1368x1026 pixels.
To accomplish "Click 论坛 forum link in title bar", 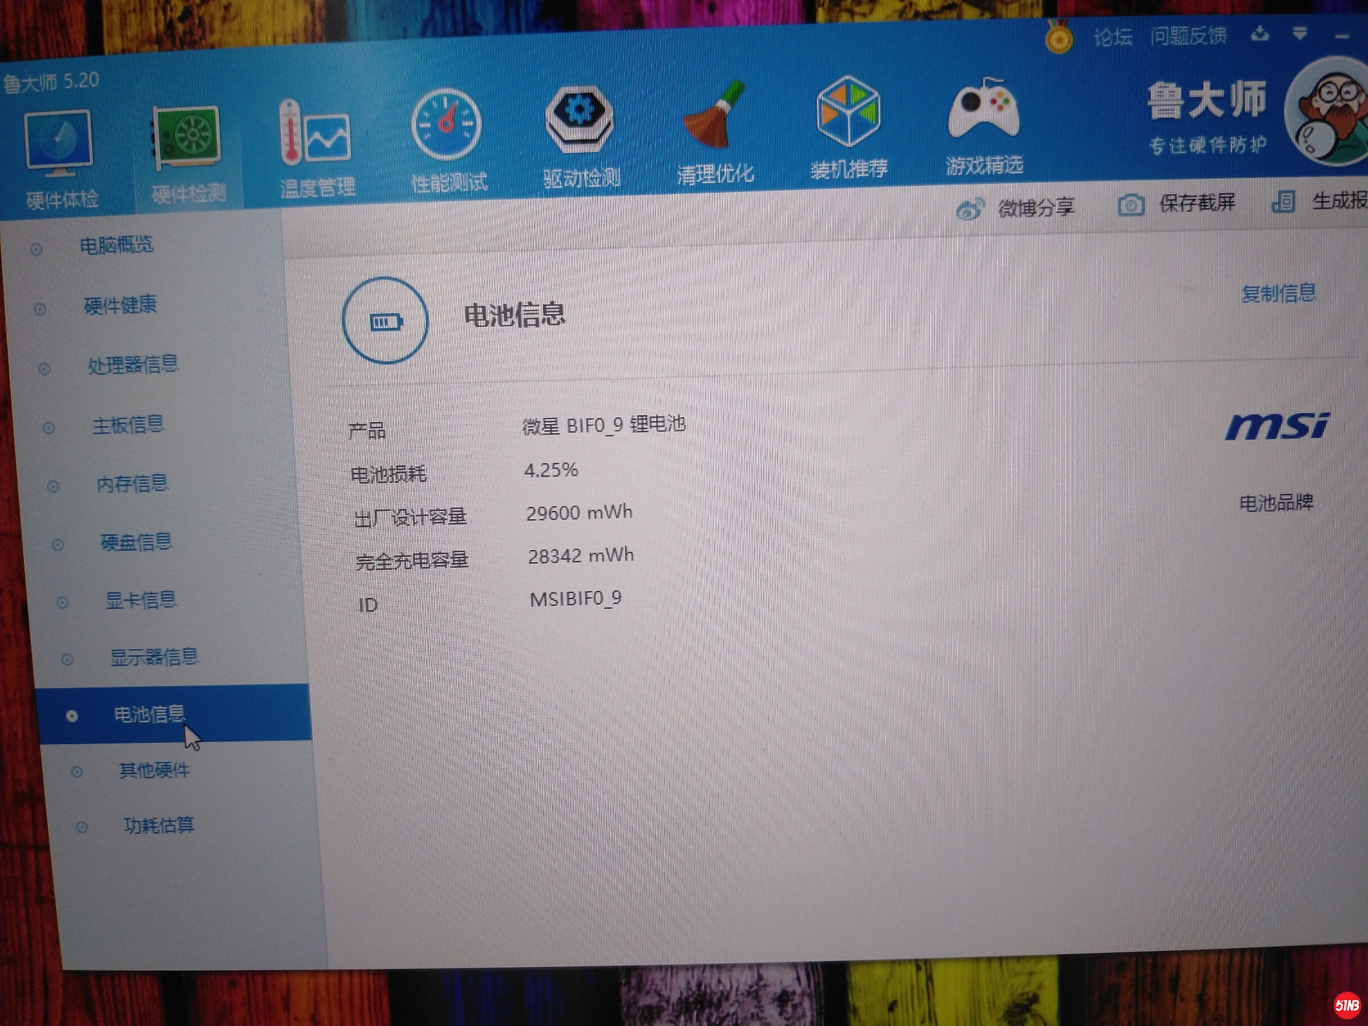I will click(1112, 37).
